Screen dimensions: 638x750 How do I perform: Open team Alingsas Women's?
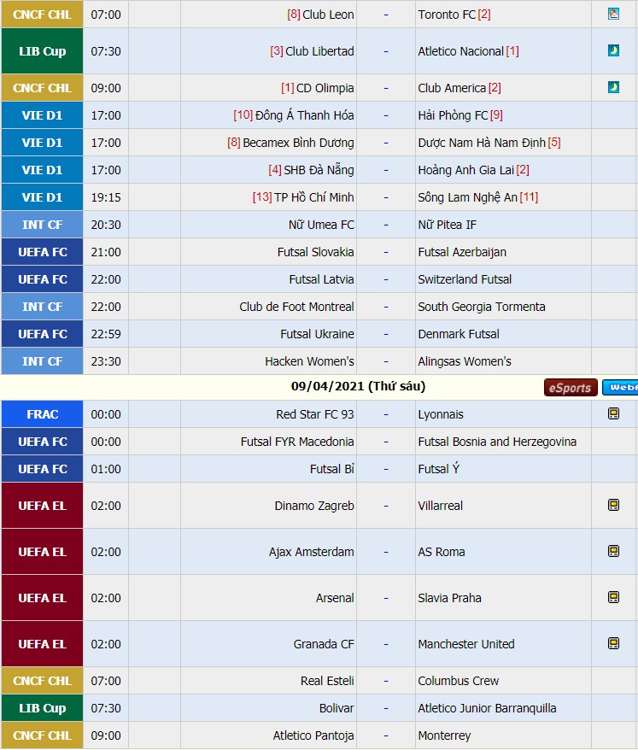(465, 361)
